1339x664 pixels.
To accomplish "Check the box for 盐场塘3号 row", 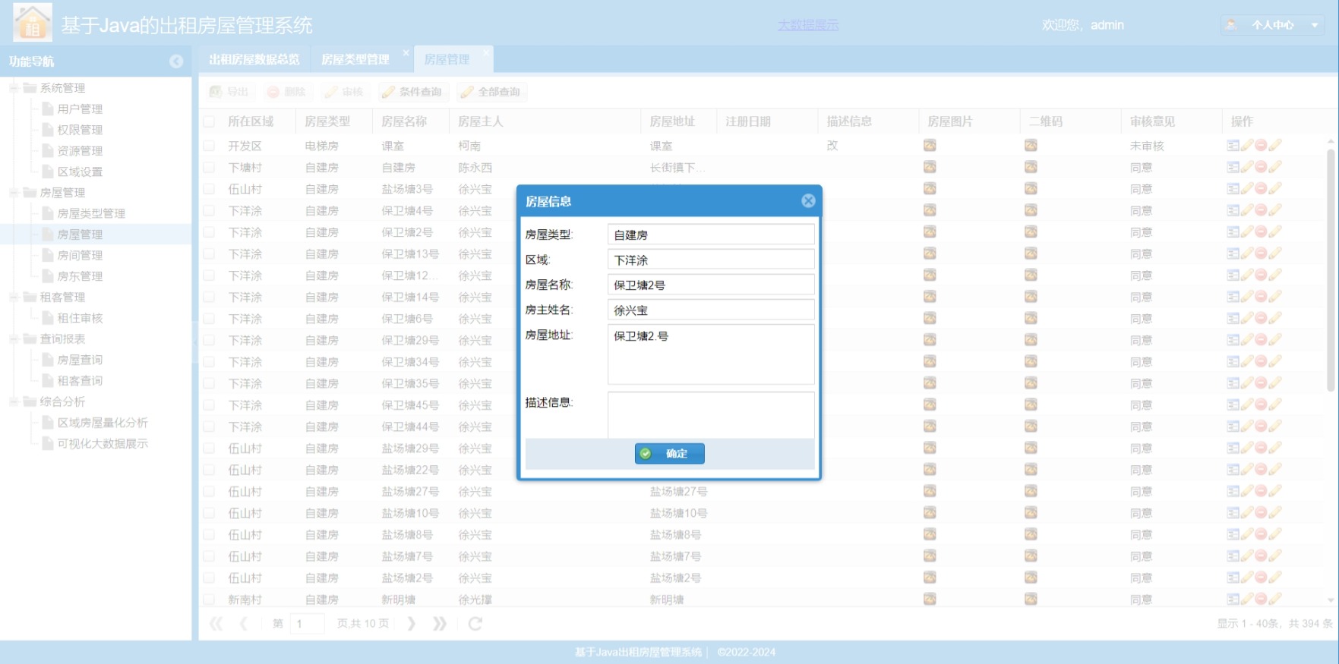I will (x=209, y=189).
